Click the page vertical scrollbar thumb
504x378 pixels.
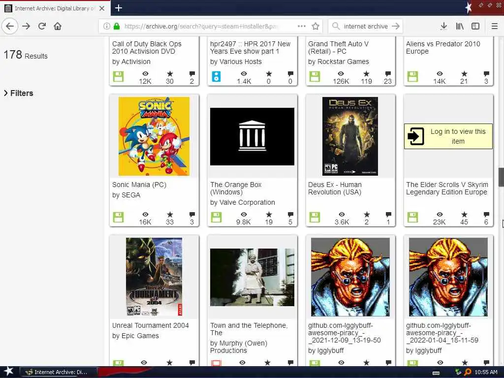[501, 177]
